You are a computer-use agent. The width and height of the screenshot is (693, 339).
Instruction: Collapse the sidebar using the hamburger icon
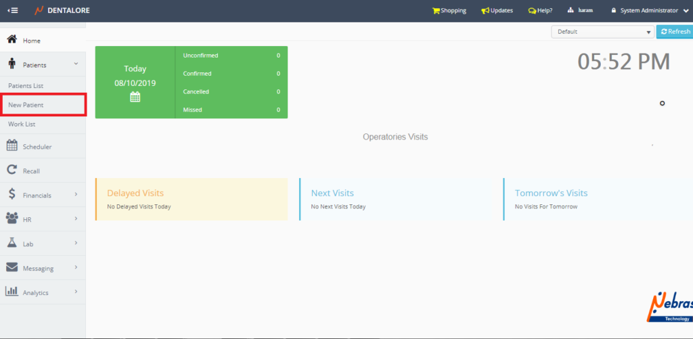13,11
